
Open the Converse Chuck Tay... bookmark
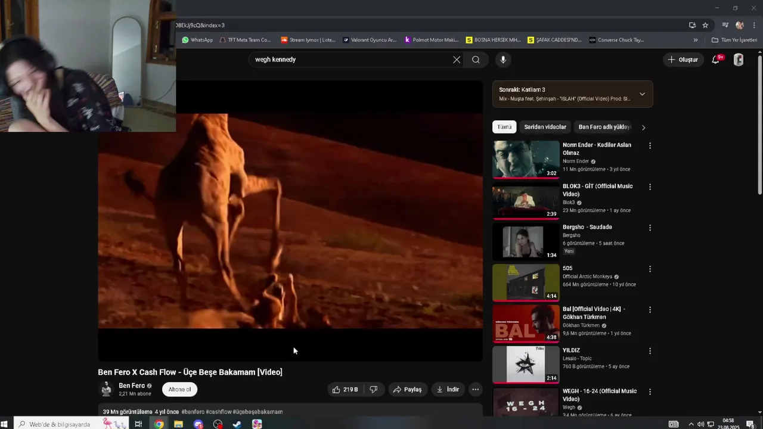(x=616, y=40)
